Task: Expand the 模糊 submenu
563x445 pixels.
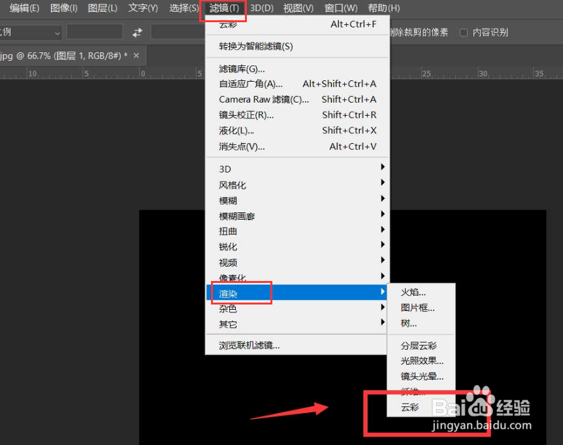Action: coord(297,201)
